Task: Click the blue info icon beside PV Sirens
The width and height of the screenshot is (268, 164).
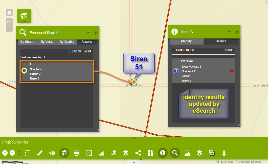Action: [176, 70]
